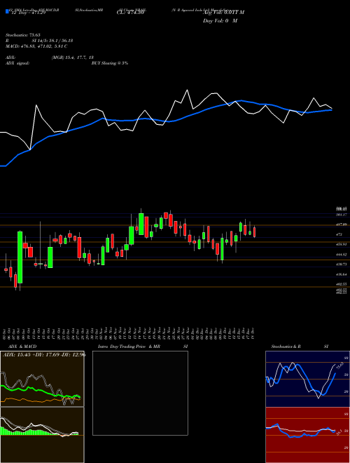350x463 pixels.
Task: Click the 'BUY Slowing @ 5%' signal text
Action: 110,63
